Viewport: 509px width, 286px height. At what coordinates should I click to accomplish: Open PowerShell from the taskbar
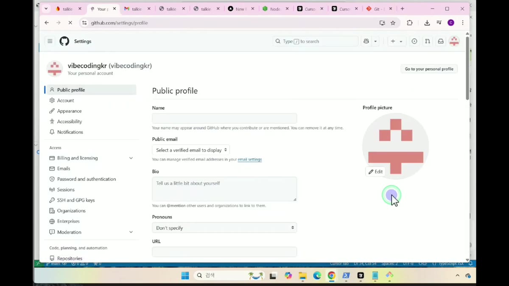(x=346, y=276)
